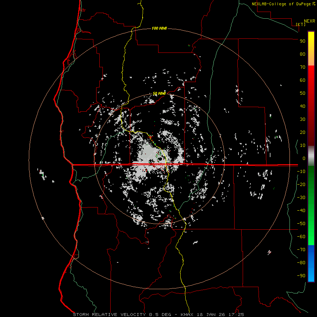Click the scale value "20" beside the color bar
The image size is (317, 317).
click(x=303, y=132)
